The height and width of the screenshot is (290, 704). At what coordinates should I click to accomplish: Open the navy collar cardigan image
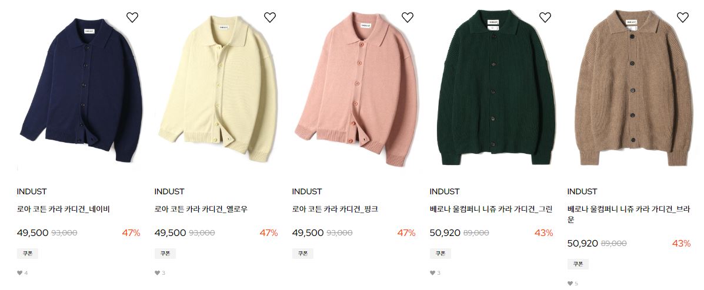[x=81, y=90]
